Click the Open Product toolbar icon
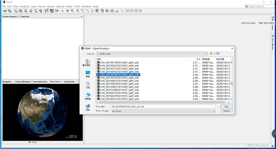 (x=5, y=11)
